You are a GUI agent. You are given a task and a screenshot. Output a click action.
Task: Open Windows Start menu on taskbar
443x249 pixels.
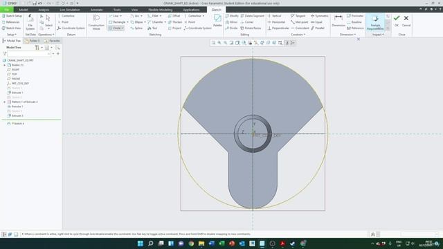(141, 243)
